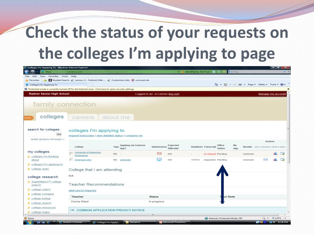Select the colleges tab
This screenshot has width=314, height=235.
52,117
